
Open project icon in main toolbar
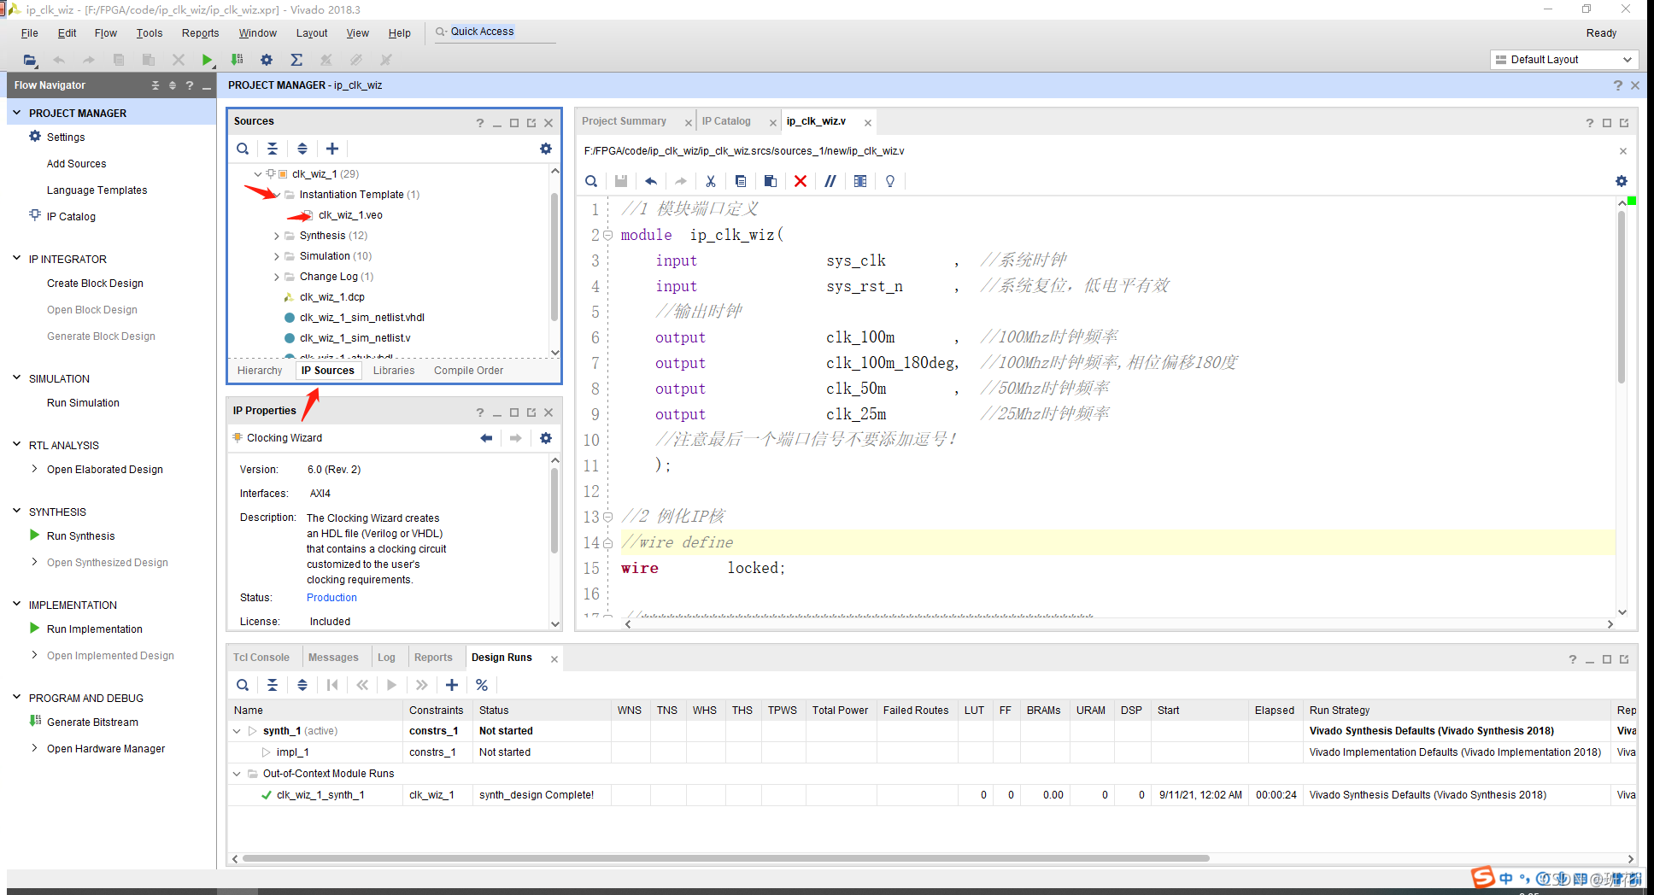pyautogui.click(x=30, y=60)
